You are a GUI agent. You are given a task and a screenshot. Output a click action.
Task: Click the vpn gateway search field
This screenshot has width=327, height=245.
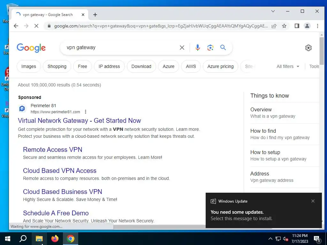pos(121,48)
